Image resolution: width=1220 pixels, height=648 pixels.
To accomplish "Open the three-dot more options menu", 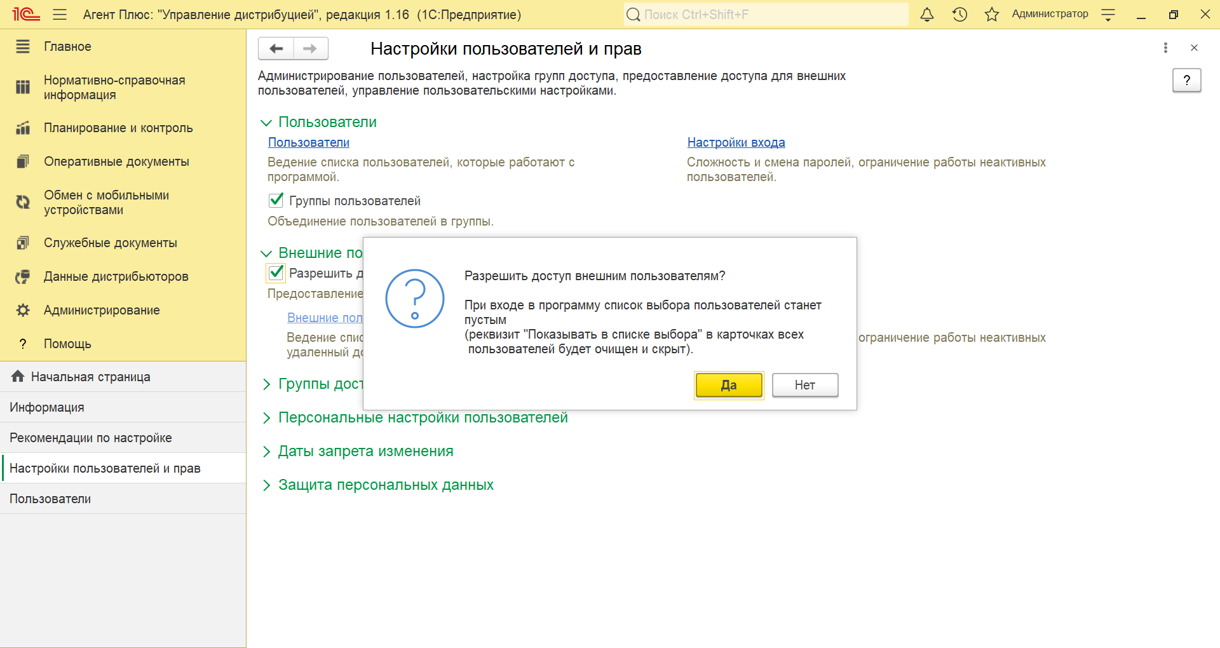I will coord(1165,48).
